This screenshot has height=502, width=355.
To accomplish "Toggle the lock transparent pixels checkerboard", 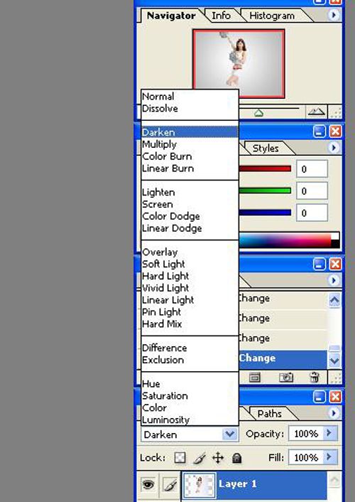I will (180, 458).
